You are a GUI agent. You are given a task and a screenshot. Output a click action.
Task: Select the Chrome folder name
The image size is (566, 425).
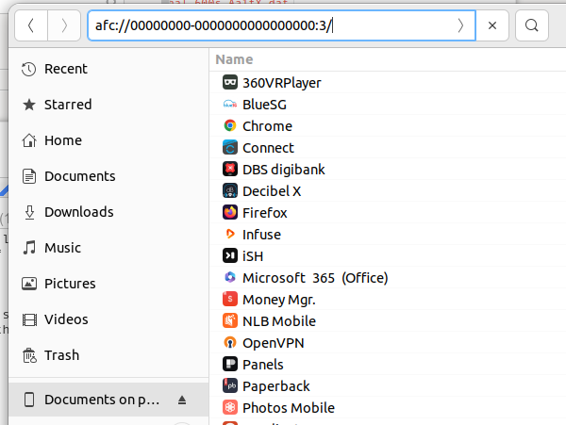click(x=268, y=126)
